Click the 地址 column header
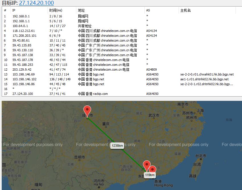The image size is (242, 190). pos(81,10)
